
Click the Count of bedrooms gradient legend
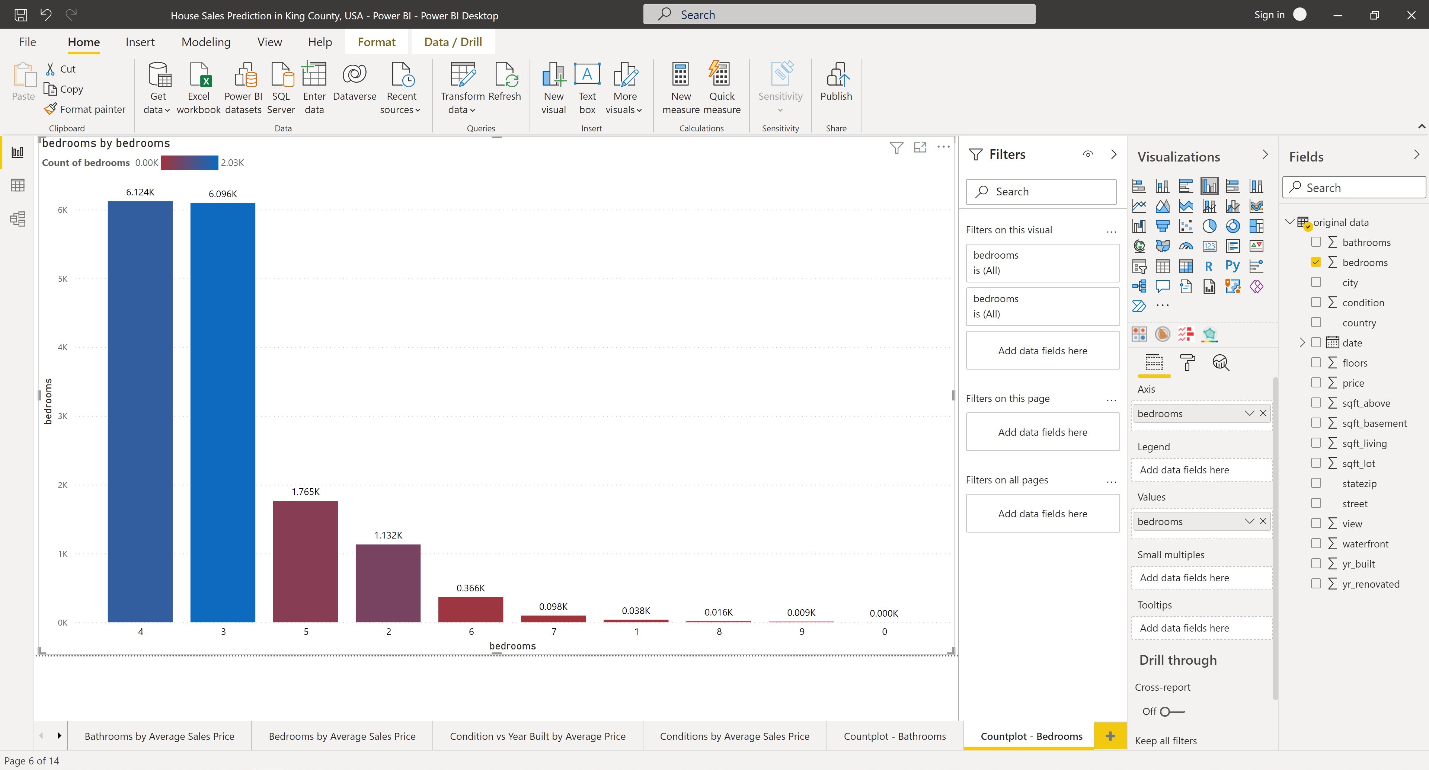coord(189,163)
